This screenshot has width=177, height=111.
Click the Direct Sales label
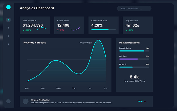(125, 48)
